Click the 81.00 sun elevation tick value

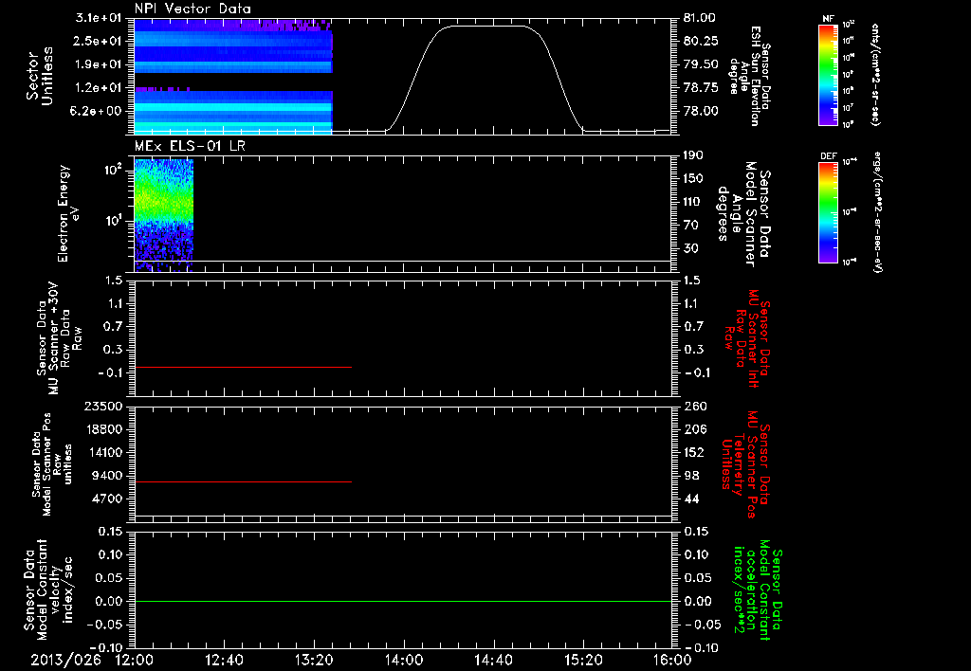(x=699, y=18)
